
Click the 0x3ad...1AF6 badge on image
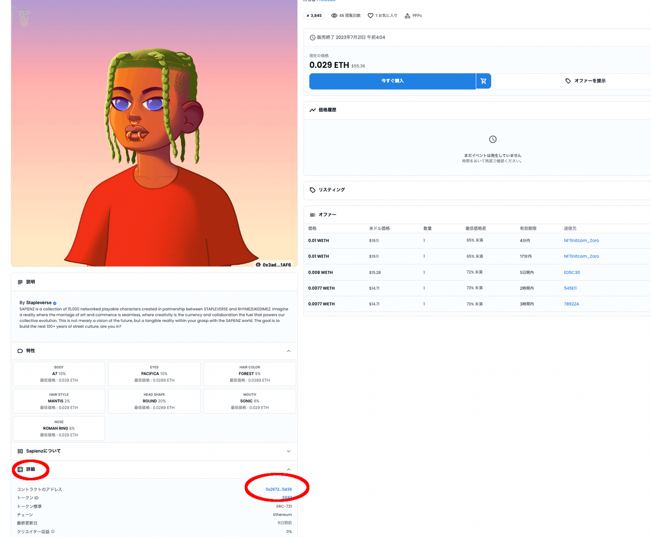click(273, 264)
